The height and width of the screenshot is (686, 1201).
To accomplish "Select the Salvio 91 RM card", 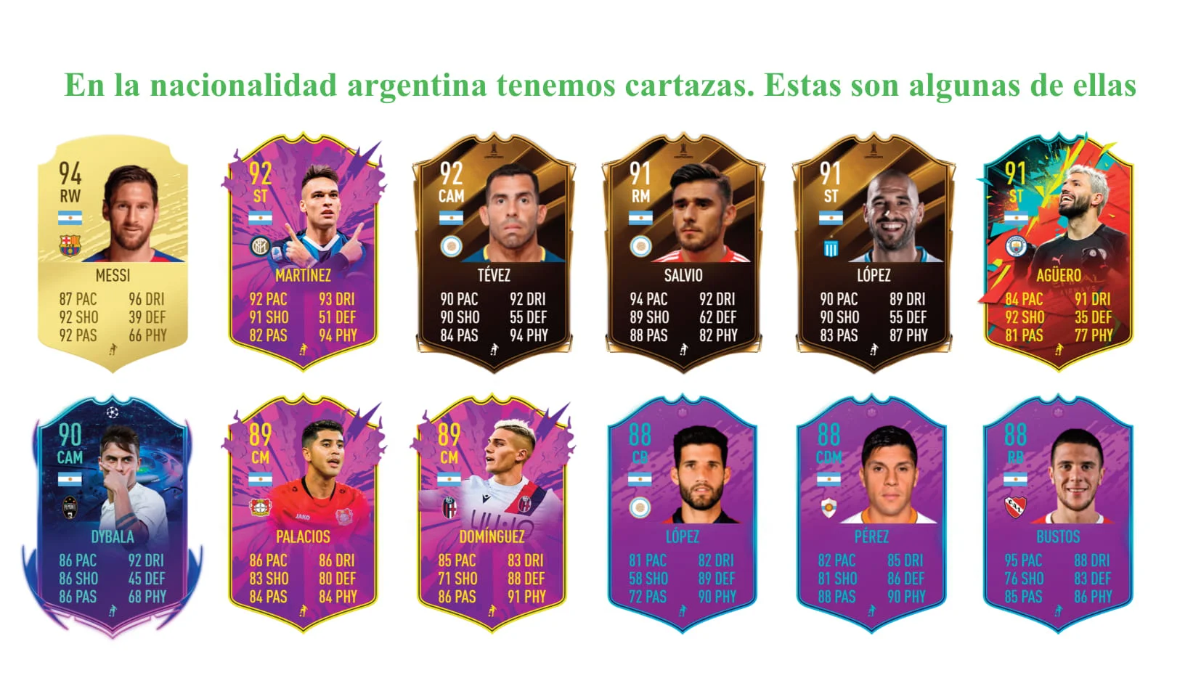I will pos(683,253).
